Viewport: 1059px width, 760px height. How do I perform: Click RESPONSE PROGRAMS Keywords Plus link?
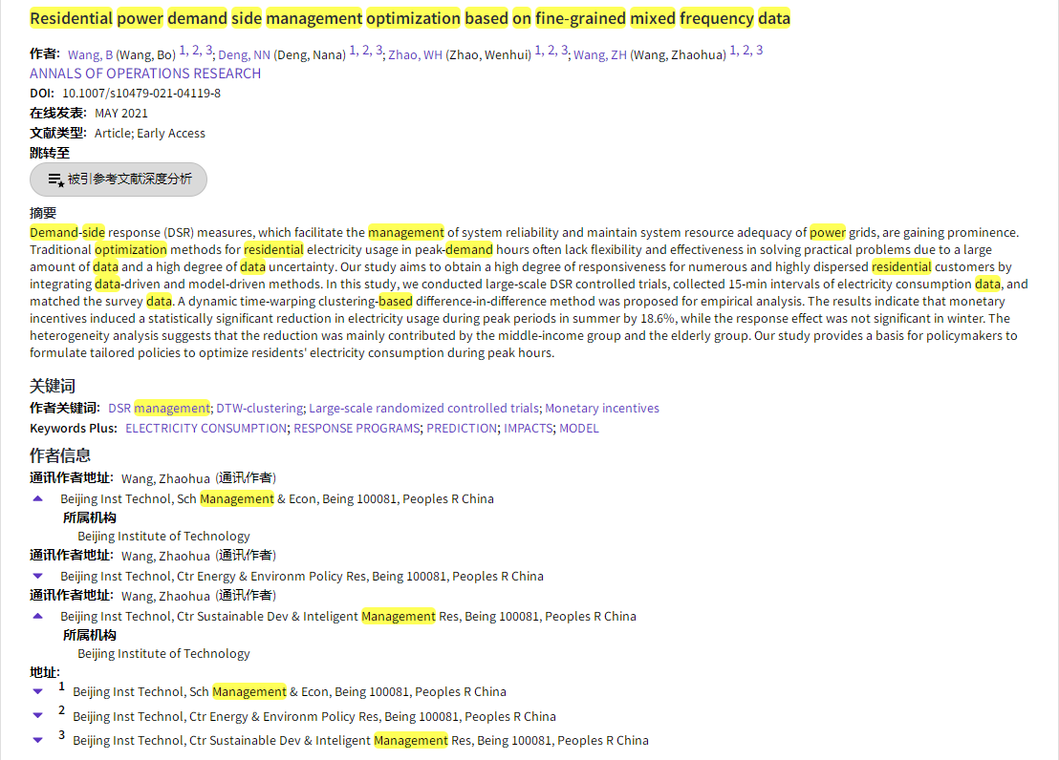pyautogui.click(x=357, y=429)
